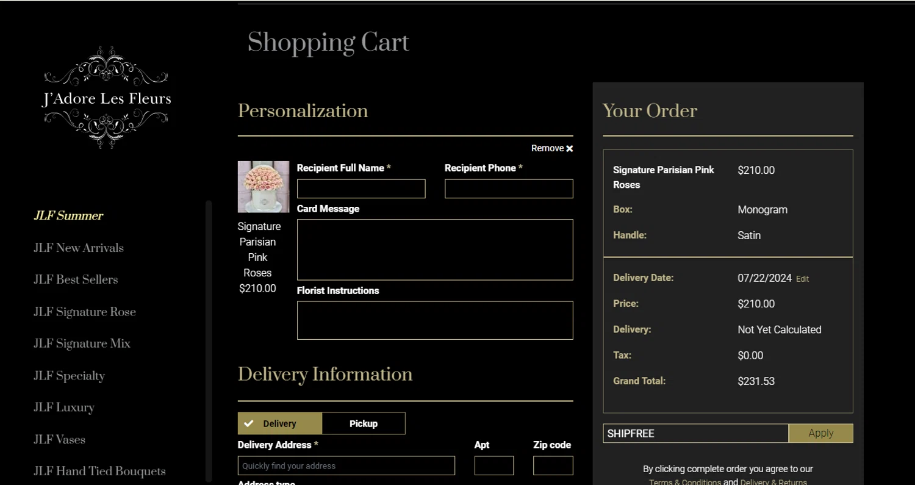Open the JLF Specialty category
This screenshot has height=485, width=915.
coord(70,376)
